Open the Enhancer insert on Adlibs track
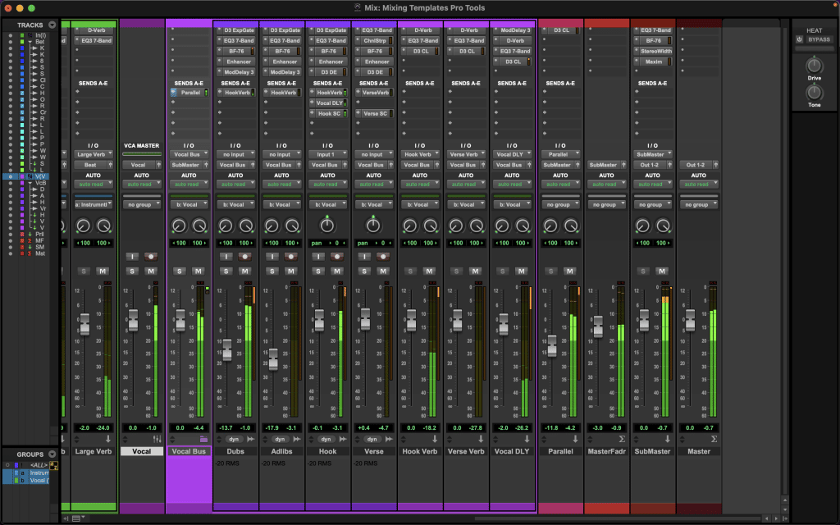The height and width of the screenshot is (525, 840). pyautogui.click(x=282, y=62)
